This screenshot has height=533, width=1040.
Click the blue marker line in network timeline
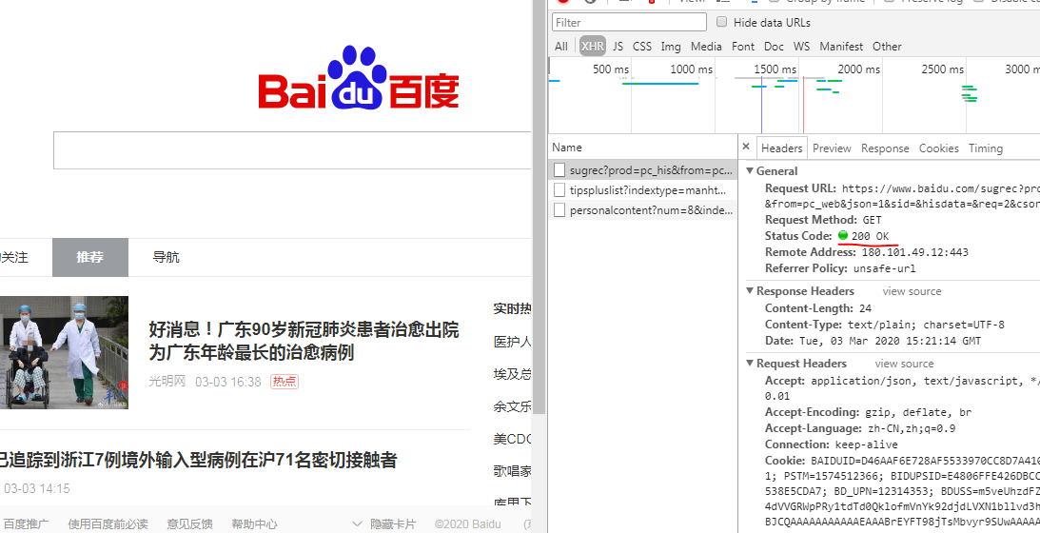(x=761, y=105)
